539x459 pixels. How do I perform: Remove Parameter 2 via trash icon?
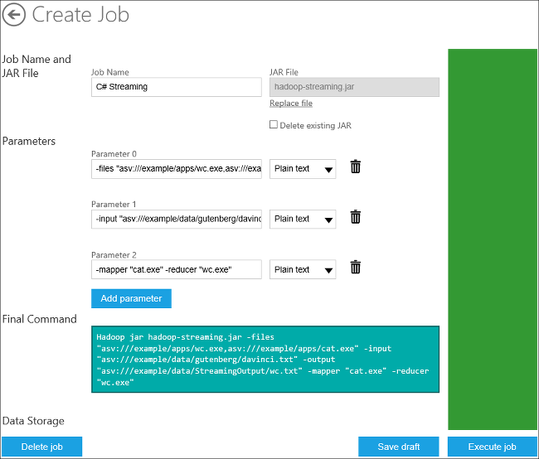pyautogui.click(x=356, y=268)
